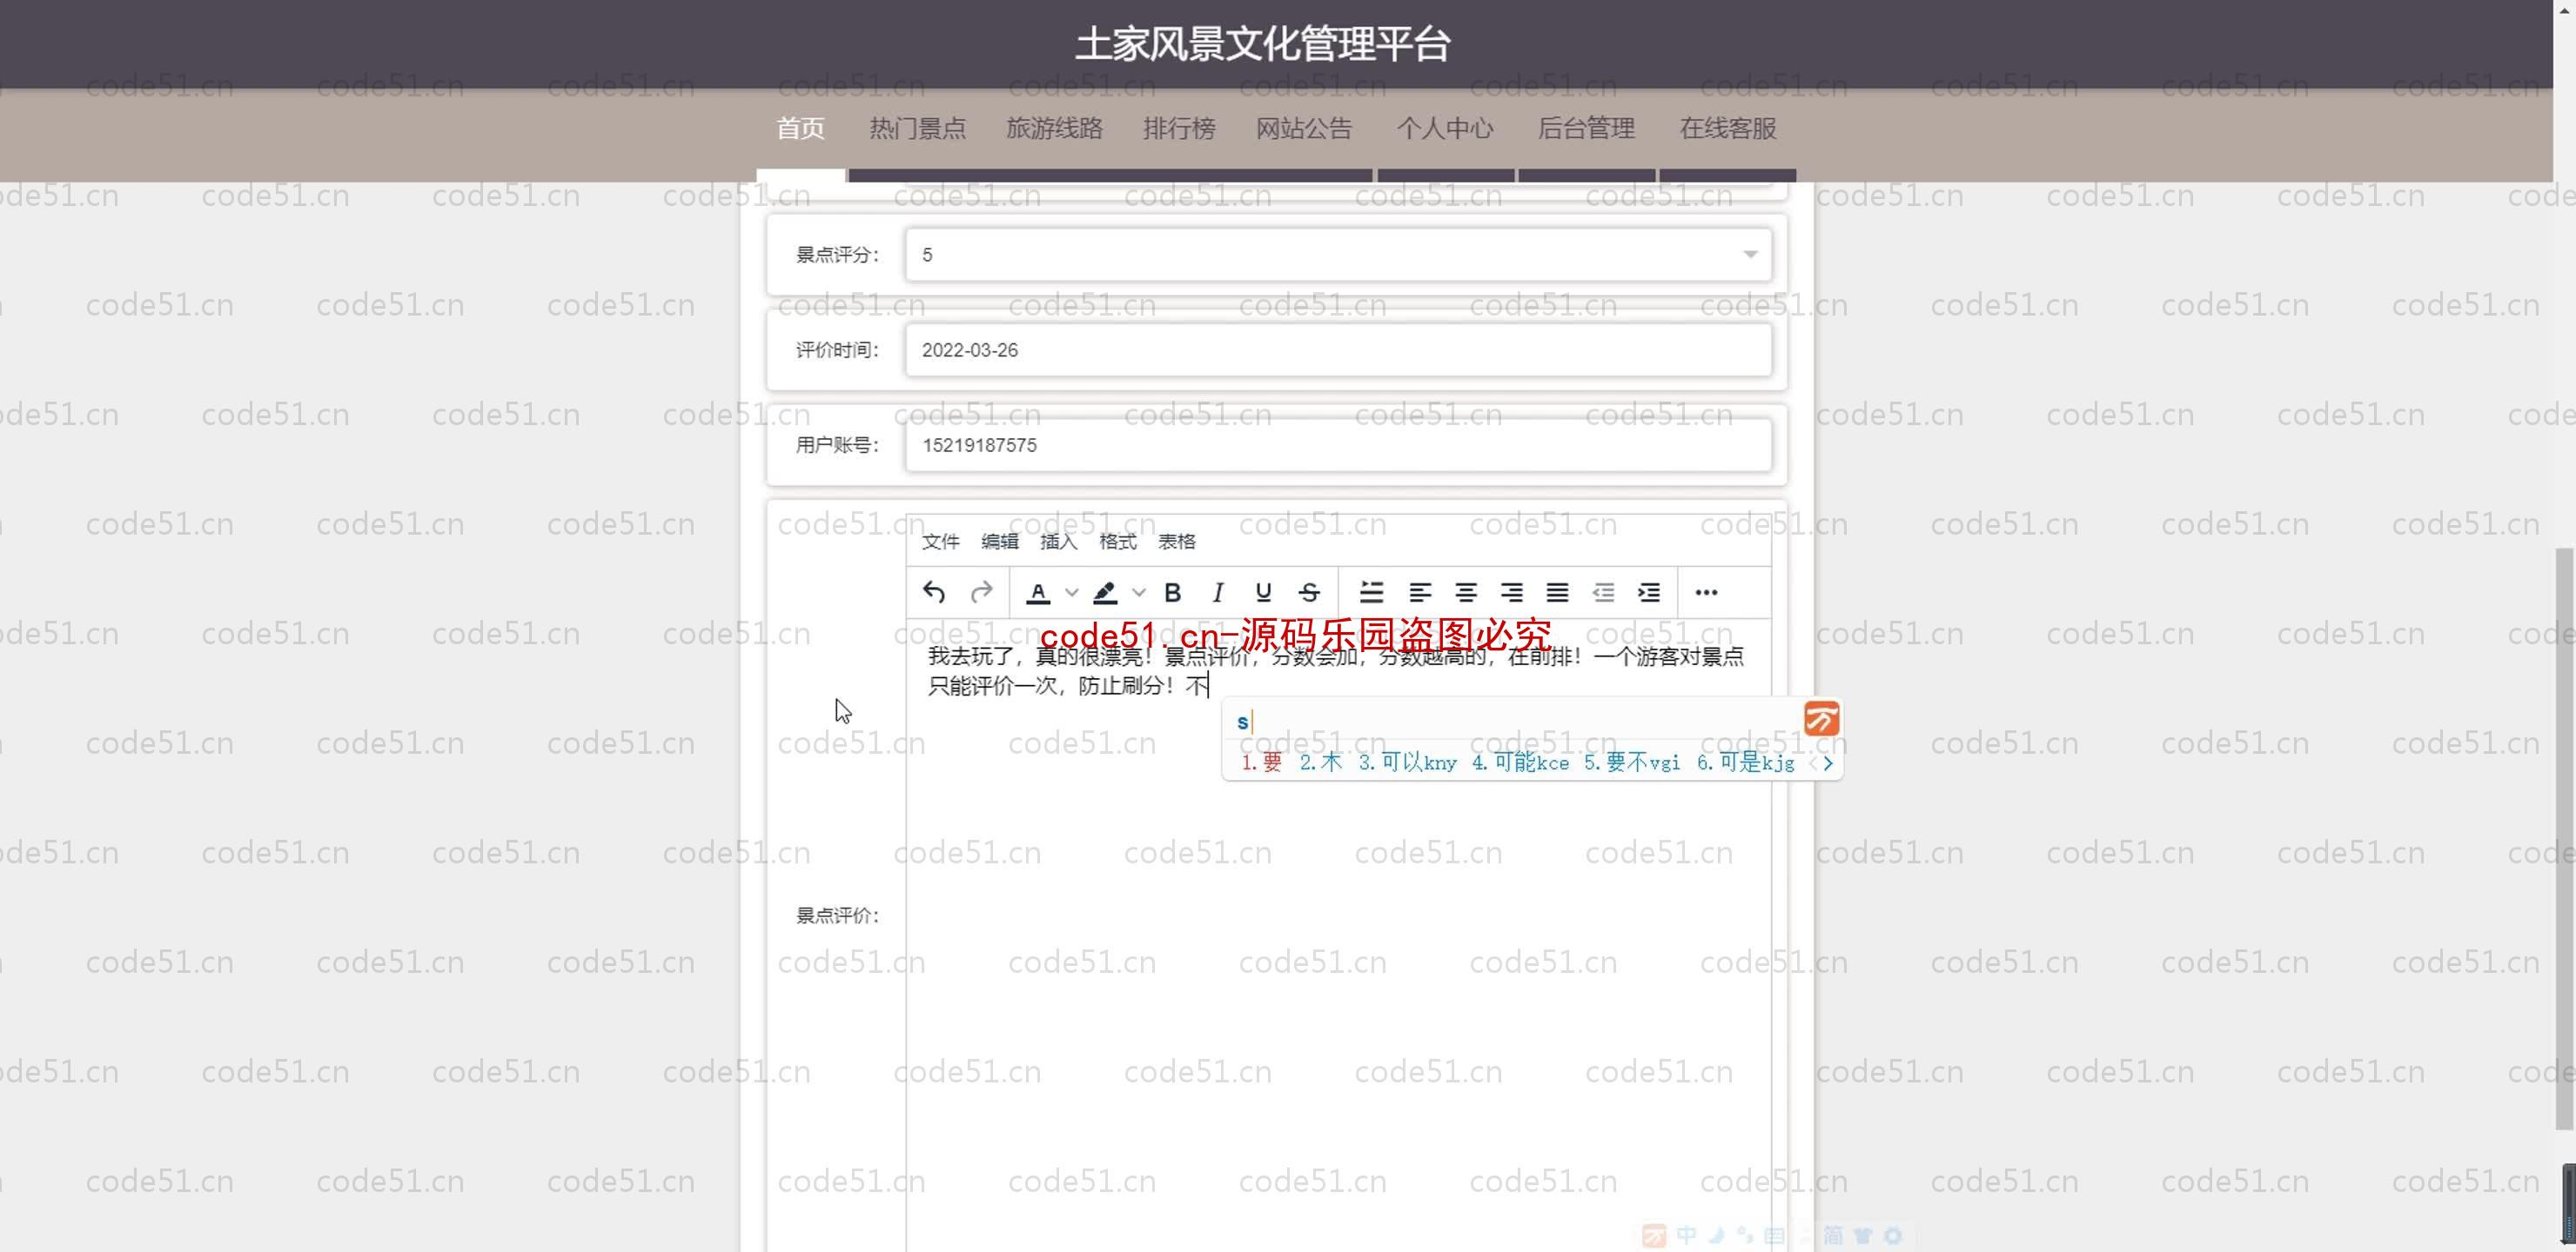Open the 格式 editor menu
Image resolution: width=2576 pixels, height=1252 pixels.
point(1117,542)
